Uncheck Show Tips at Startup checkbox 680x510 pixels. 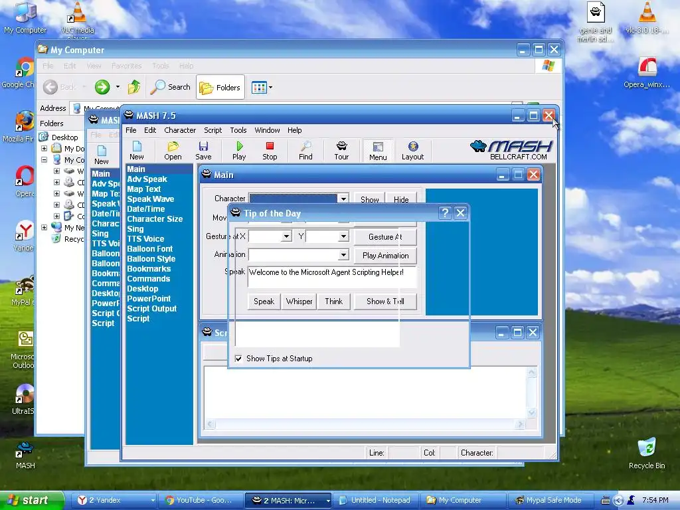(238, 359)
